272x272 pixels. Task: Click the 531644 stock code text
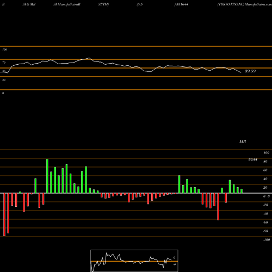[x=182, y=4]
